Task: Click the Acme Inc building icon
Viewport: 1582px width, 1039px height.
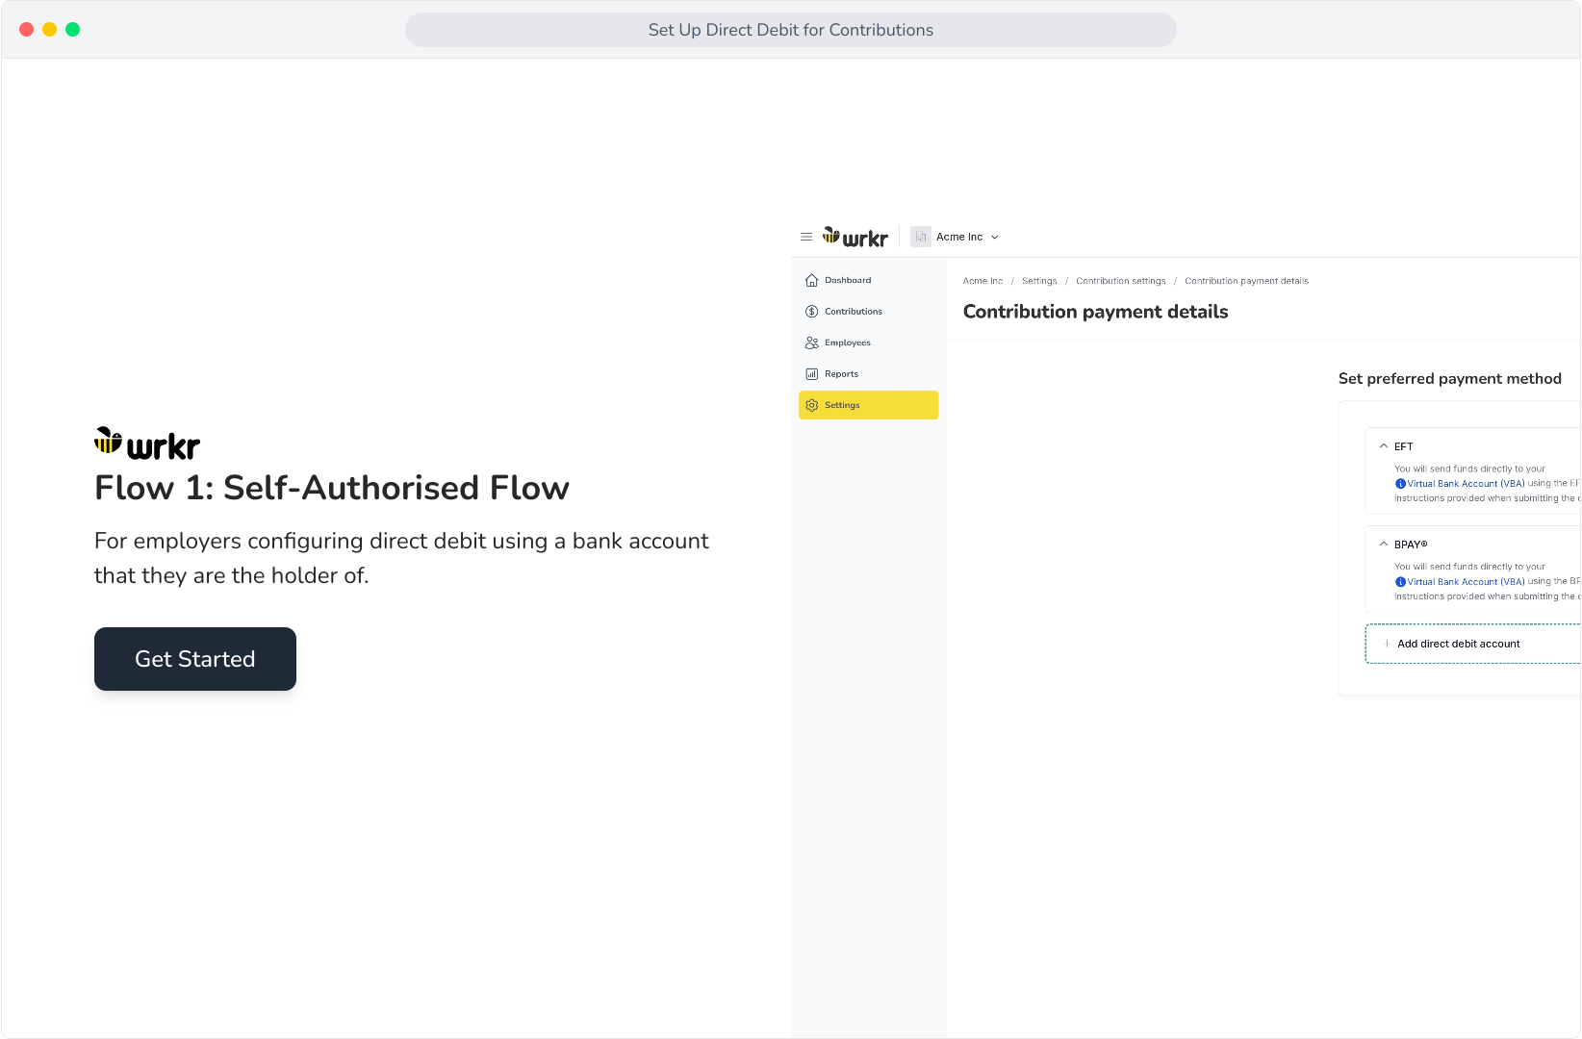Action: 921,237
